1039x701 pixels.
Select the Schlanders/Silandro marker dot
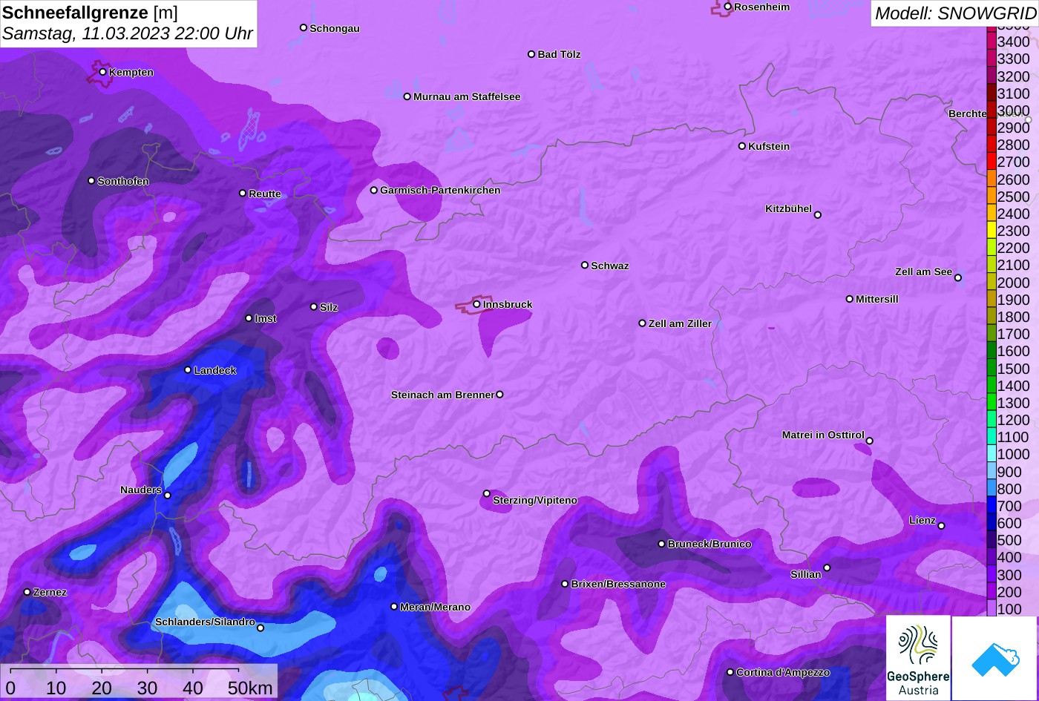[x=260, y=628]
